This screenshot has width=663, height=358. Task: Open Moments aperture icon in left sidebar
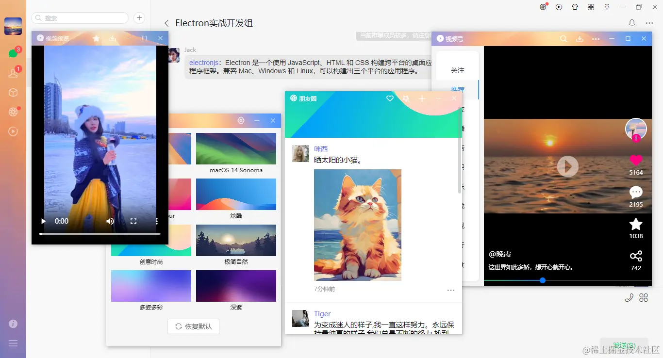pyautogui.click(x=13, y=112)
